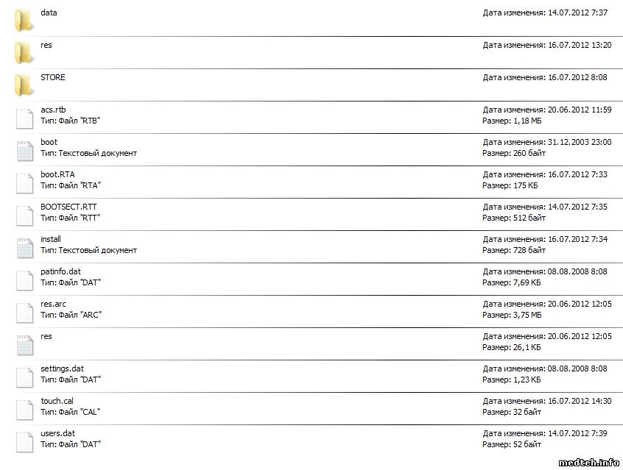Click the users.dat file icon
Viewport: 623px width, 470px height.
click(x=25, y=441)
